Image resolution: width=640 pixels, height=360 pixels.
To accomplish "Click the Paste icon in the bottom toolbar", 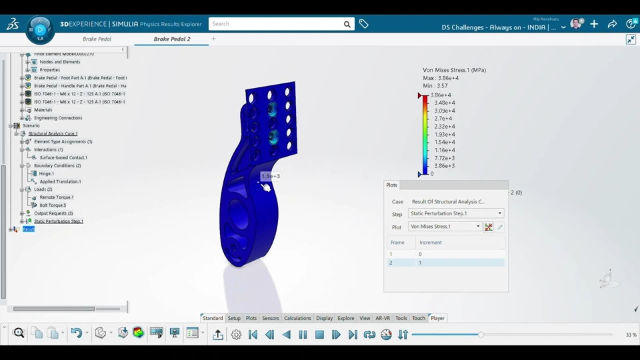I will (x=53, y=333).
